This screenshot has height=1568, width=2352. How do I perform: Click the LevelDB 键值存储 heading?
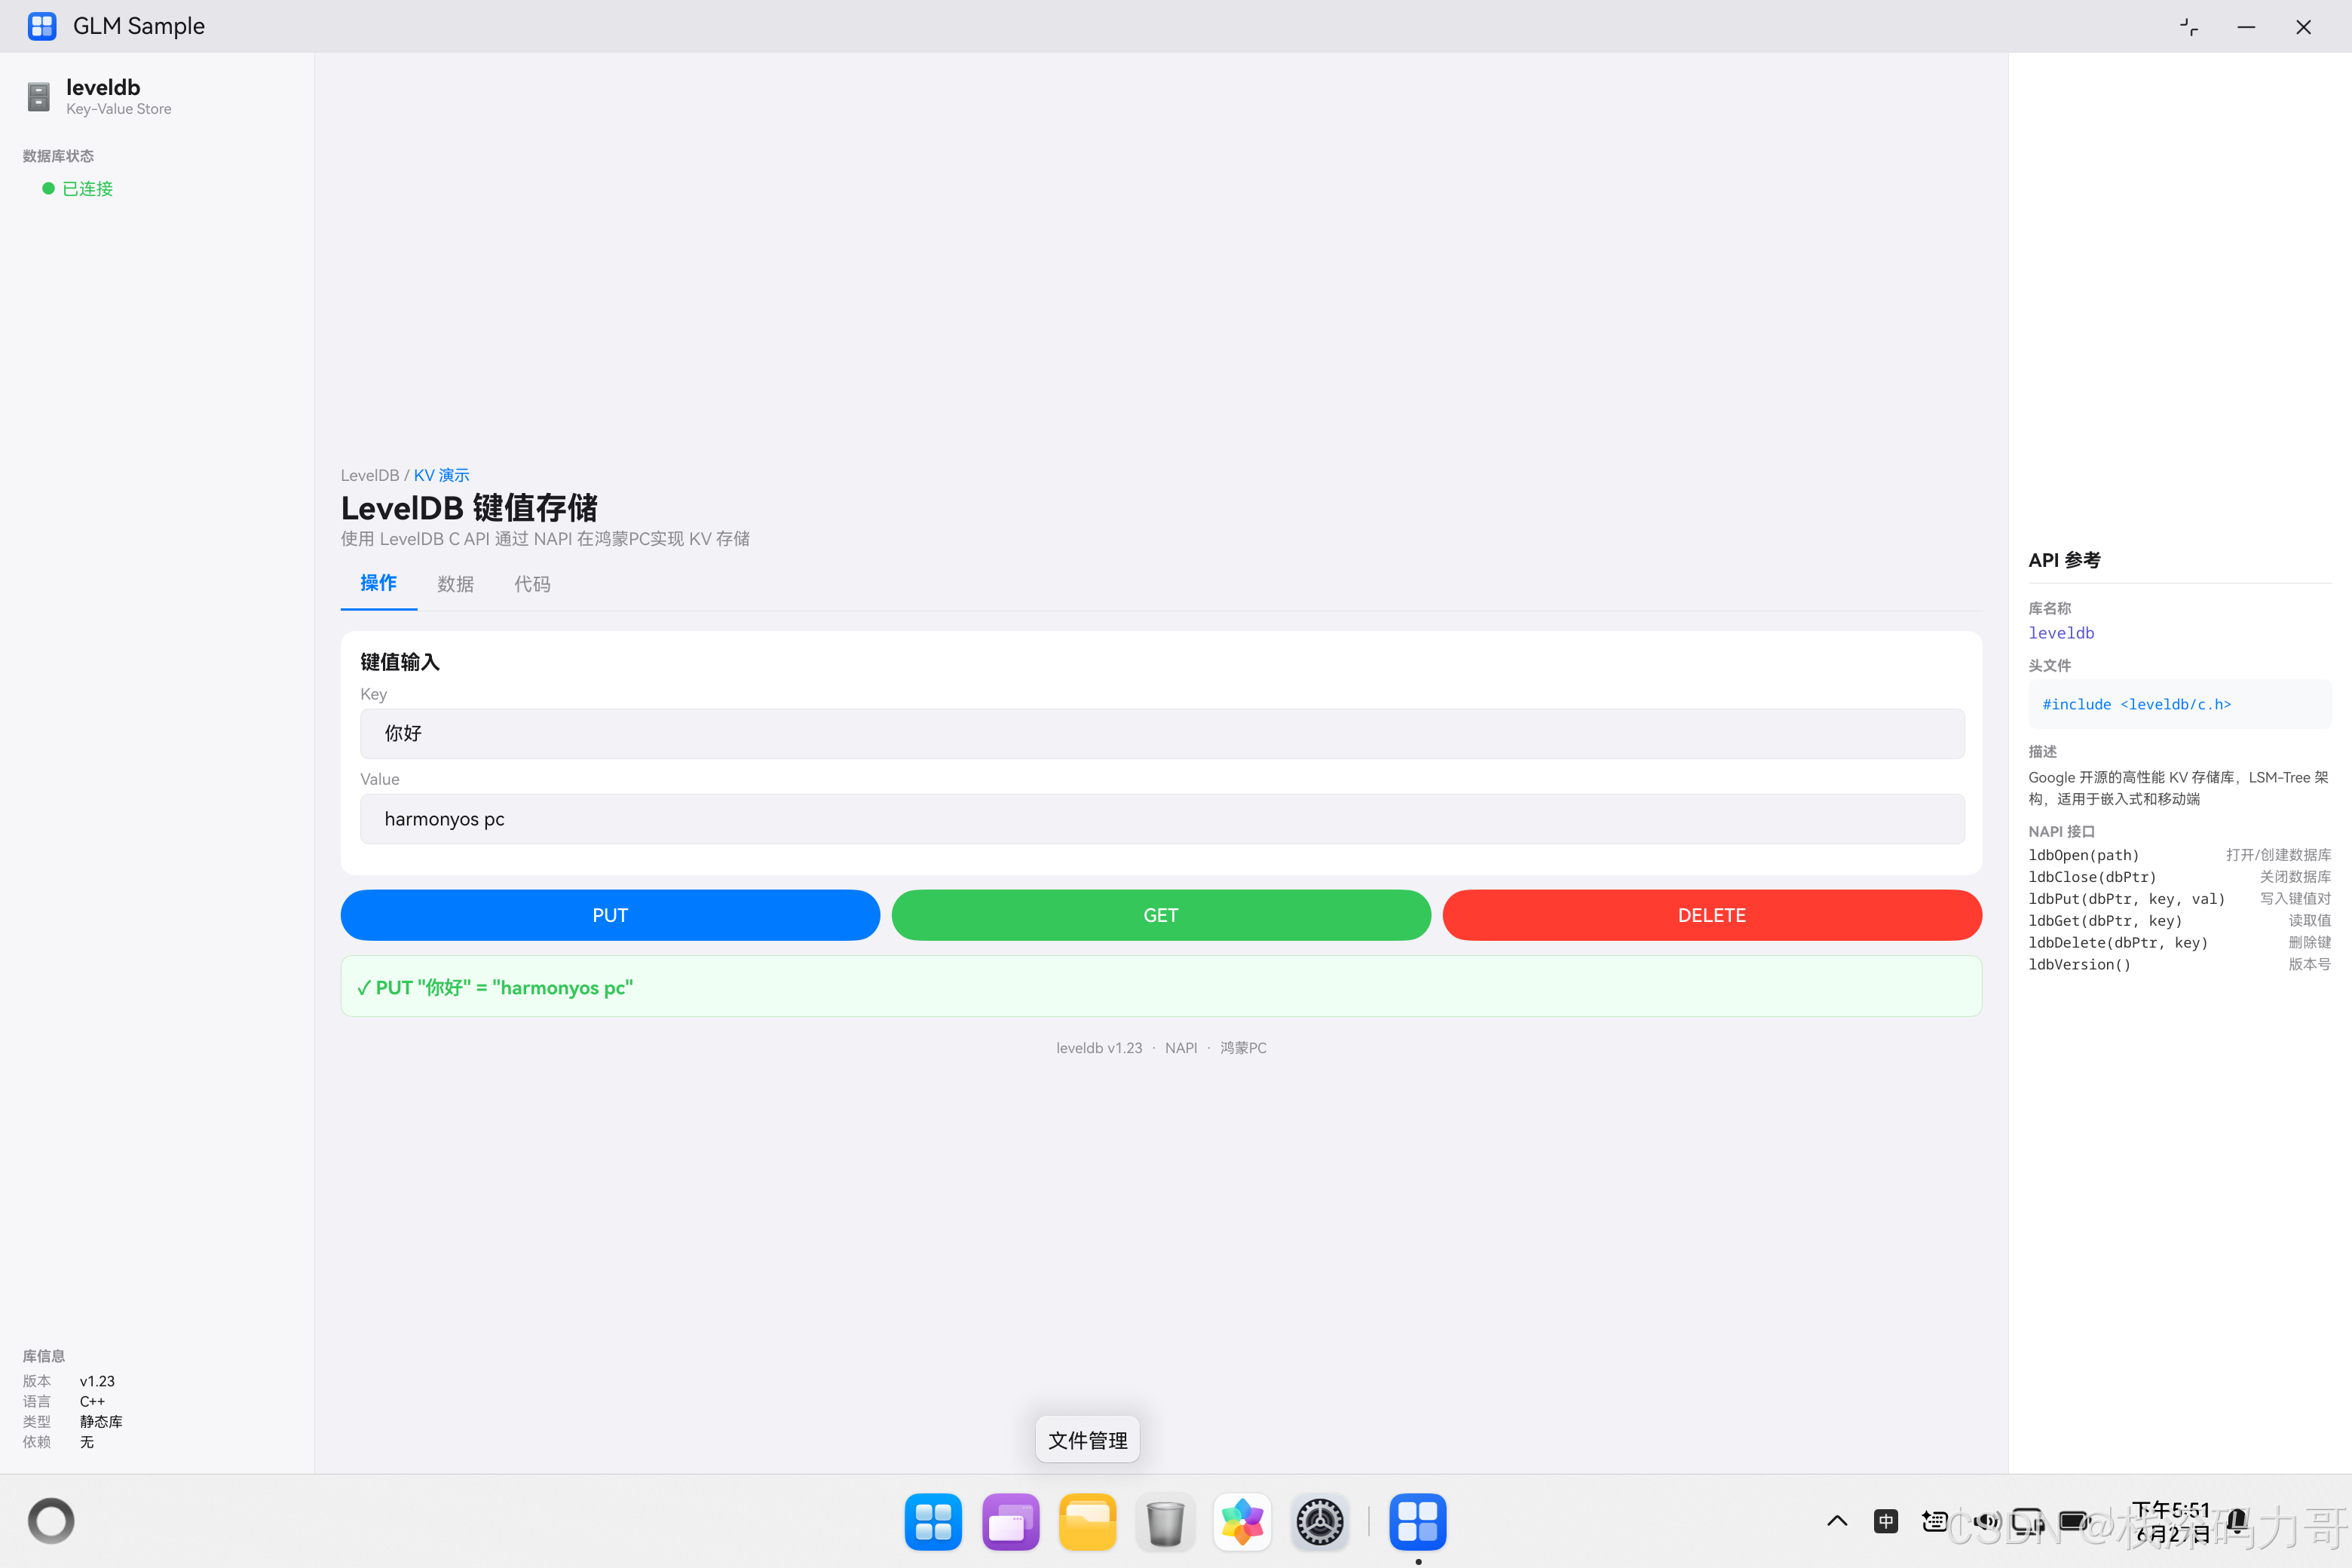(x=469, y=507)
